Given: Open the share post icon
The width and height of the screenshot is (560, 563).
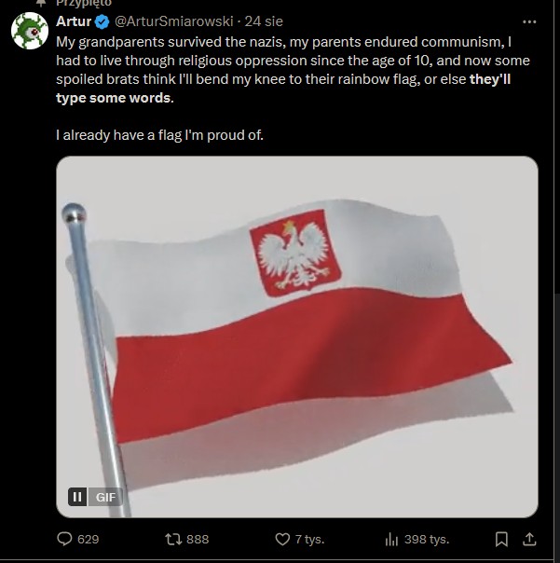Looking at the screenshot, I should [529, 539].
